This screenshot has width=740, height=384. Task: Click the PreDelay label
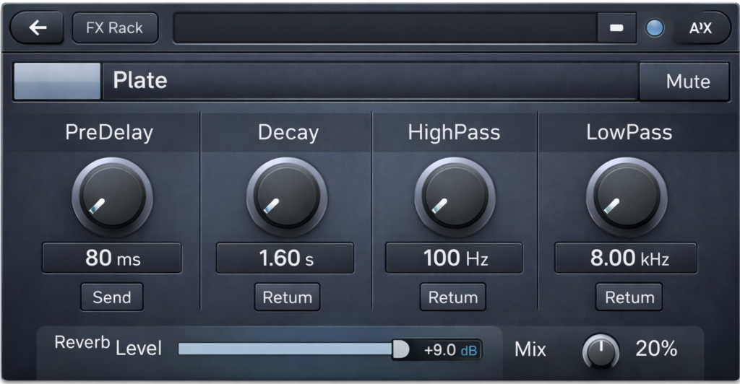tap(109, 132)
